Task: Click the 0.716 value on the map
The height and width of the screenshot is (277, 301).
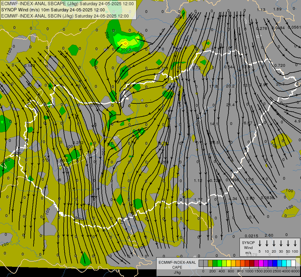Action: [x=163, y=68]
